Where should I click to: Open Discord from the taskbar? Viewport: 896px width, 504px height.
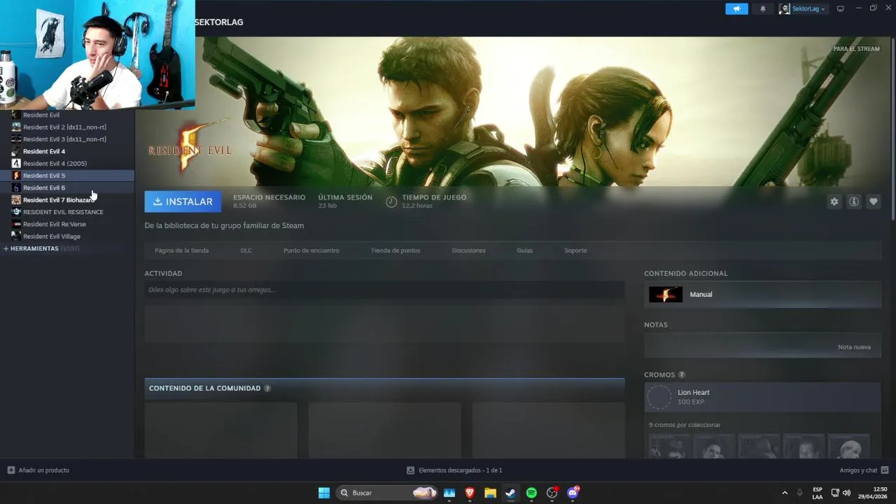pyautogui.click(x=573, y=493)
